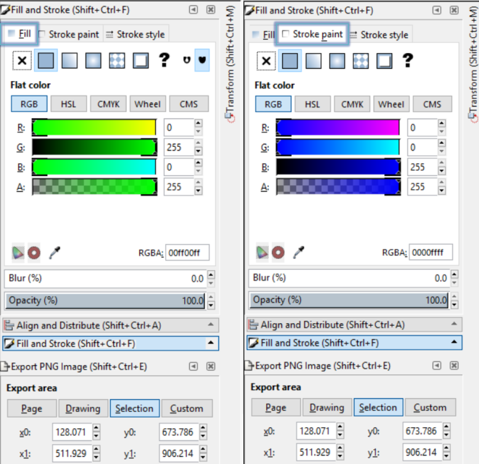The height and width of the screenshot is (464, 479).
Task: Switch to CMS mode in left panel
Action: pyautogui.click(x=189, y=104)
